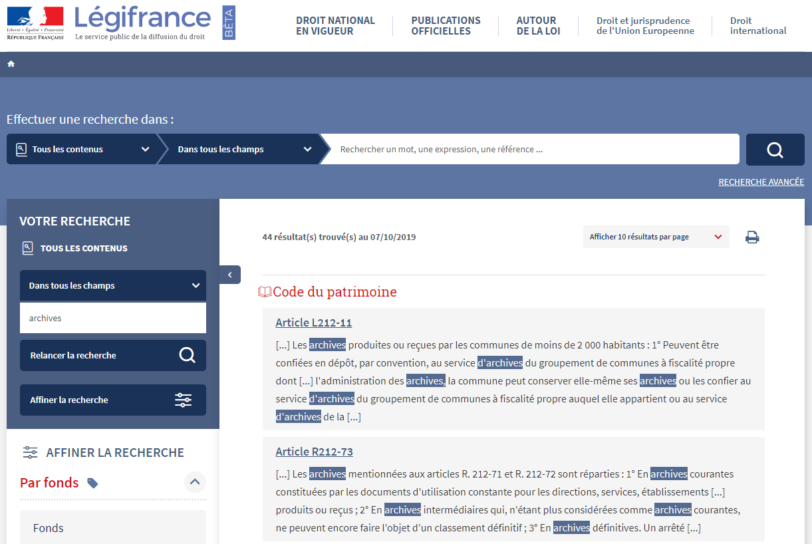Collapse the sidebar with the left arrow tab
Image resolution: width=812 pixels, height=544 pixels.
click(230, 275)
